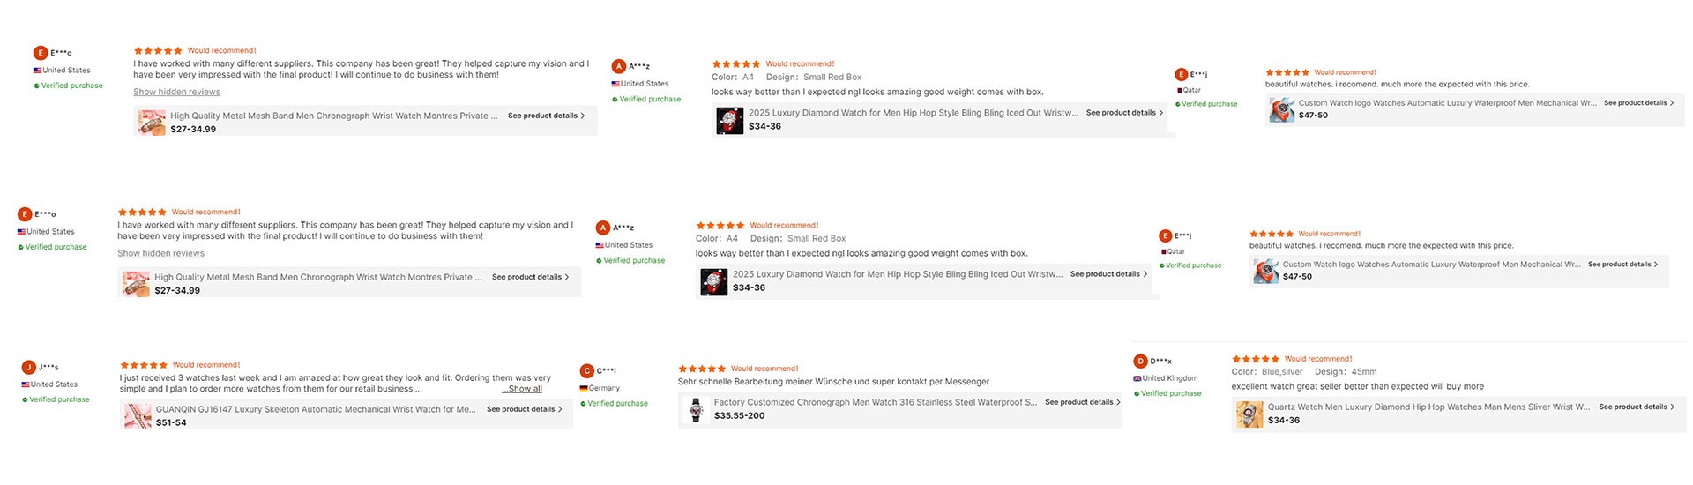Click the Factory Customized Chronograph Men Watch title
The height and width of the screenshot is (485, 1693).
(875, 402)
